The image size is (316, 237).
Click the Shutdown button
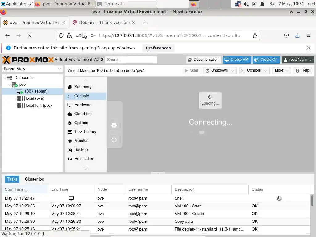[x=217, y=70]
